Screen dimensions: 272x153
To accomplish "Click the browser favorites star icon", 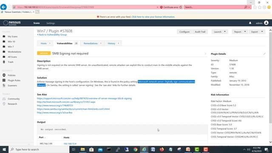I will pyautogui.click(x=260, y=7).
